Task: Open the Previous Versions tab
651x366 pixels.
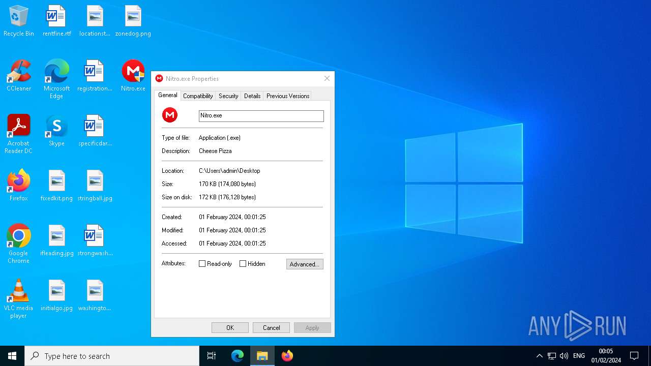Action: (288, 96)
